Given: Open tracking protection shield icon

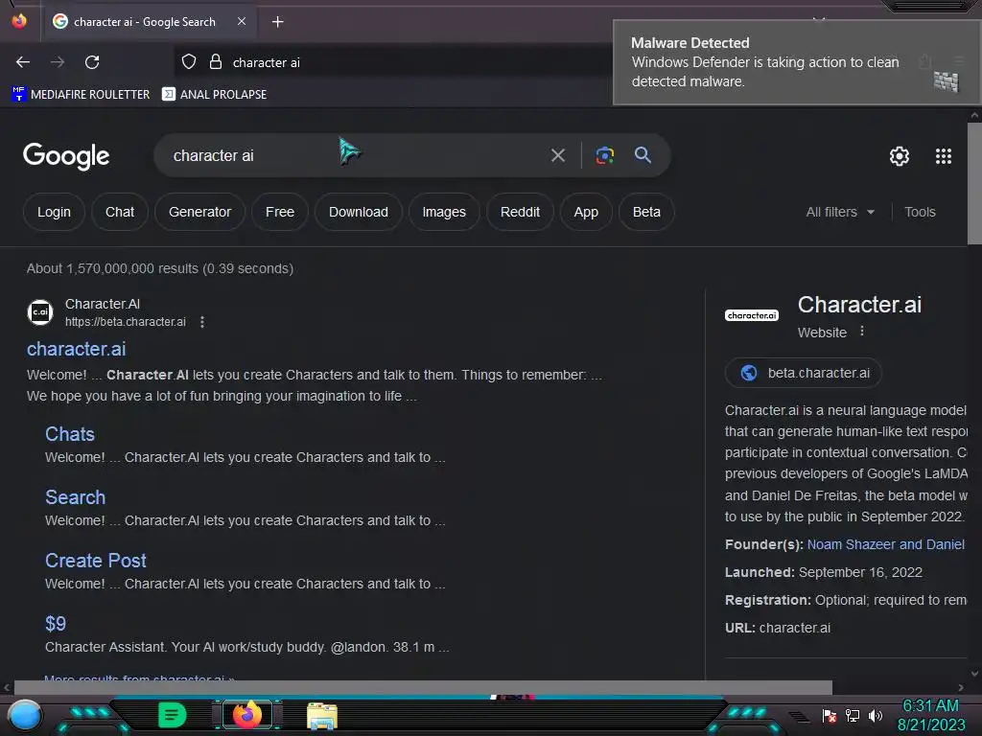Looking at the screenshot, I should 189,62.
